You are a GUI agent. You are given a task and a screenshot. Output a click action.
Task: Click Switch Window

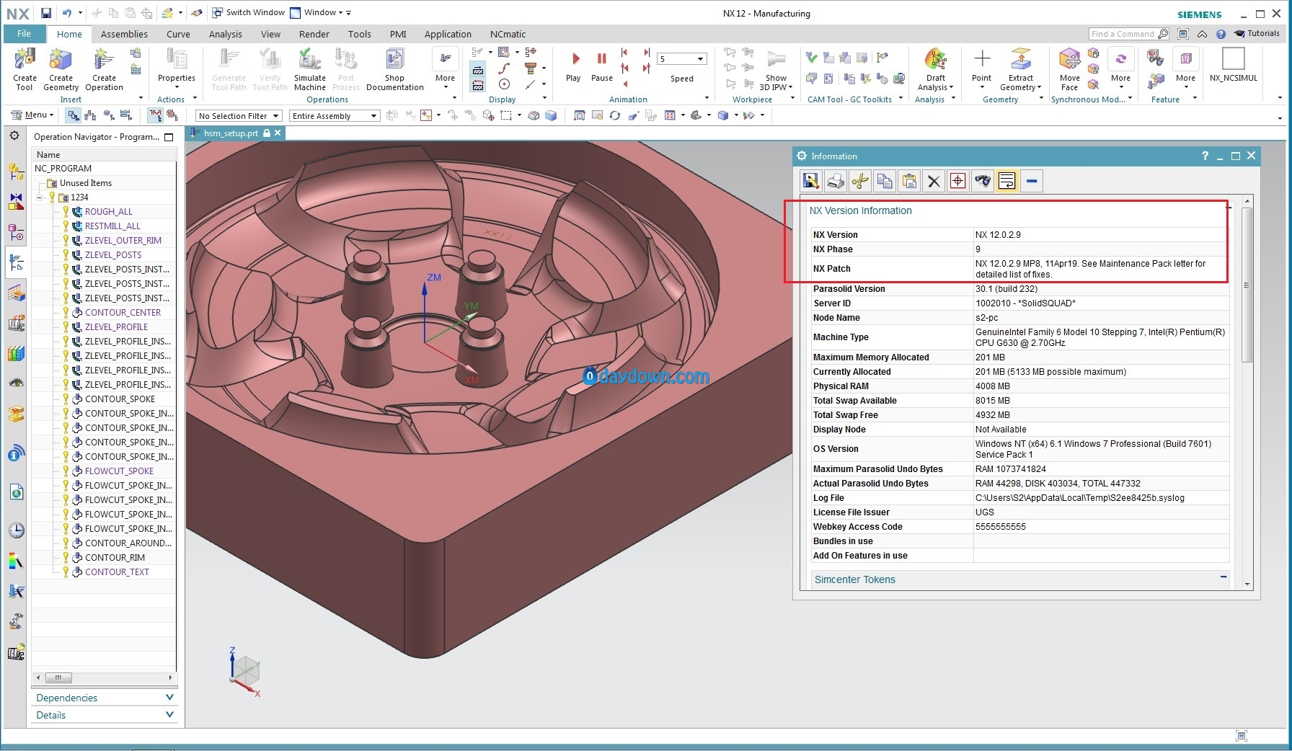click(248, 13)
